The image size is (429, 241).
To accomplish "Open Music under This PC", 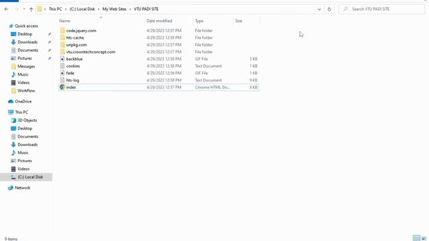I will click(23, 153).
